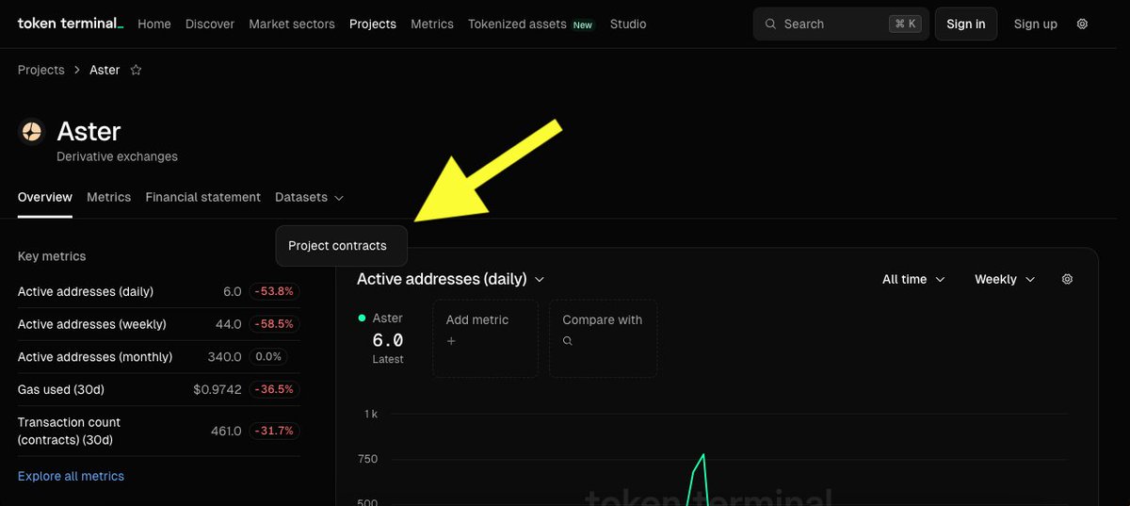Click the Aster breadcrumb

[105, 70]
